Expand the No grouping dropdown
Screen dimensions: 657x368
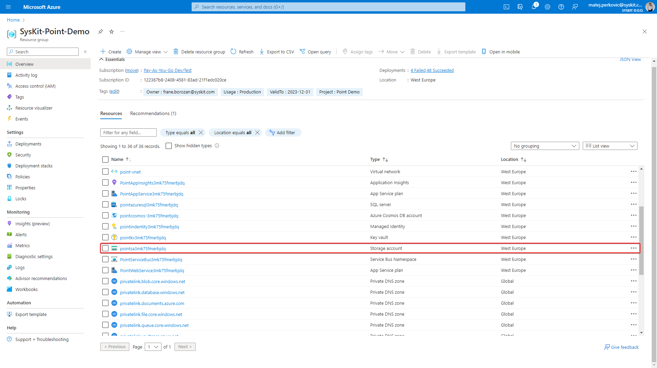point(544,146)
